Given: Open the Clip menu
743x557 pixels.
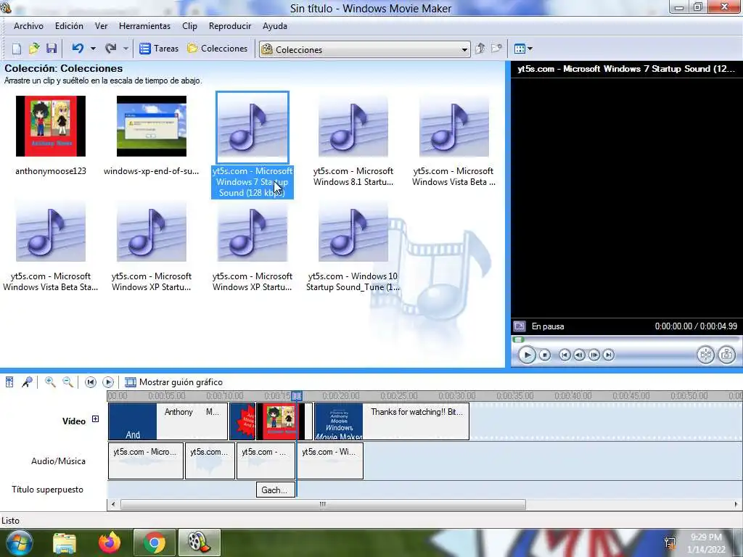Looking at the screenshot, I should click(189, 26).
